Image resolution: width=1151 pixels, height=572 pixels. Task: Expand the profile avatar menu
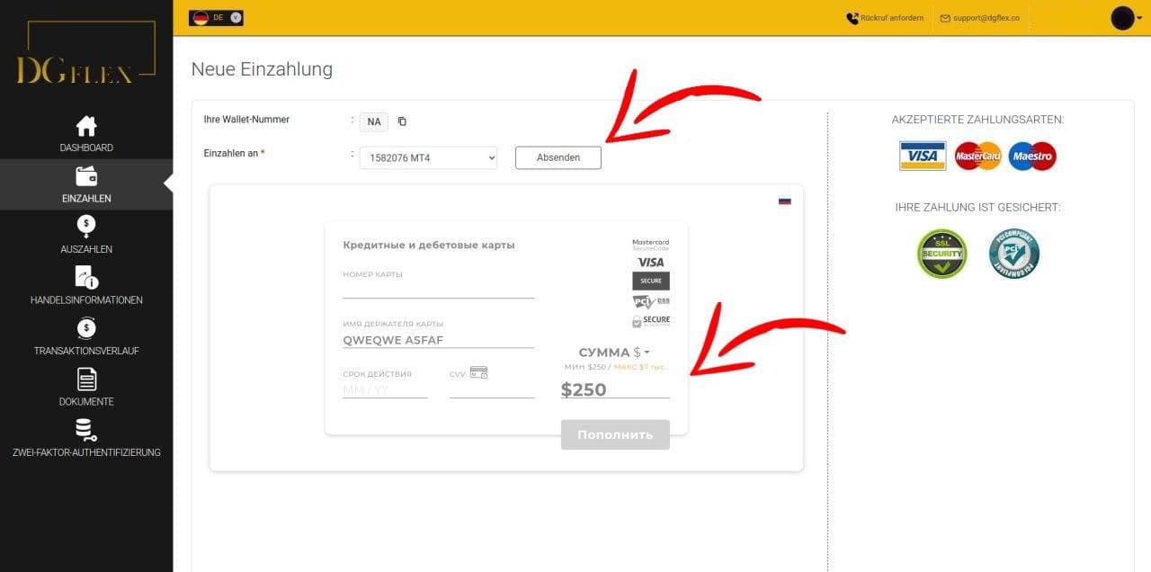(x=1126, y=18)
